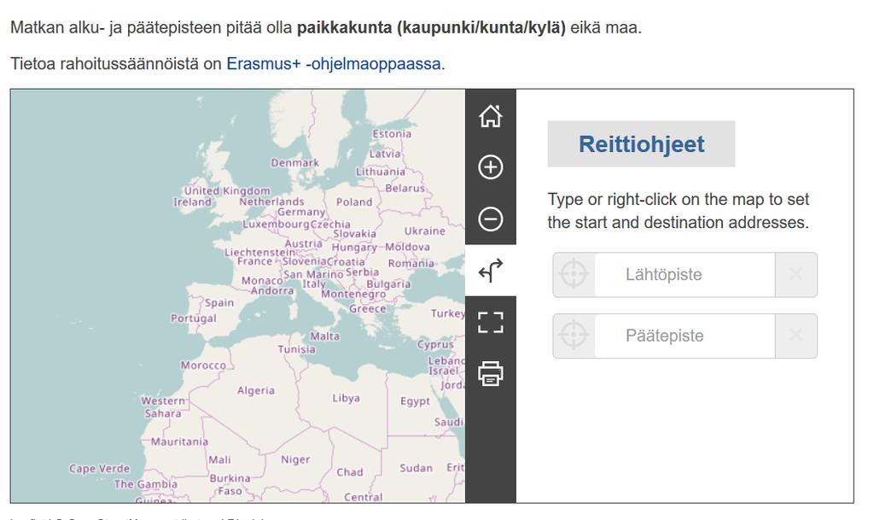Click the Morocco label on the map
Screen dimensions: 874x520
pos(203,365)
